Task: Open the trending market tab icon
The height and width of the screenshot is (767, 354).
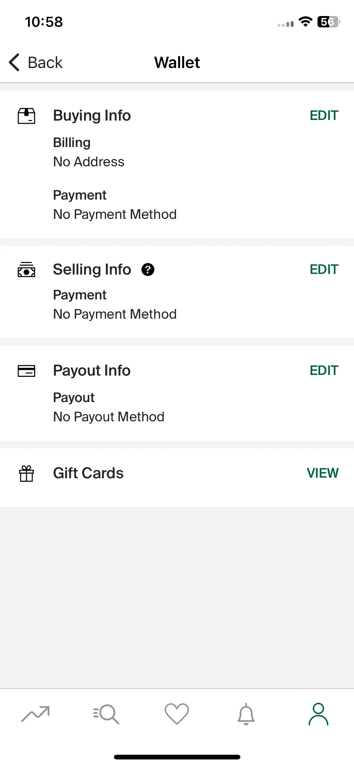Action: click(35, 714)
